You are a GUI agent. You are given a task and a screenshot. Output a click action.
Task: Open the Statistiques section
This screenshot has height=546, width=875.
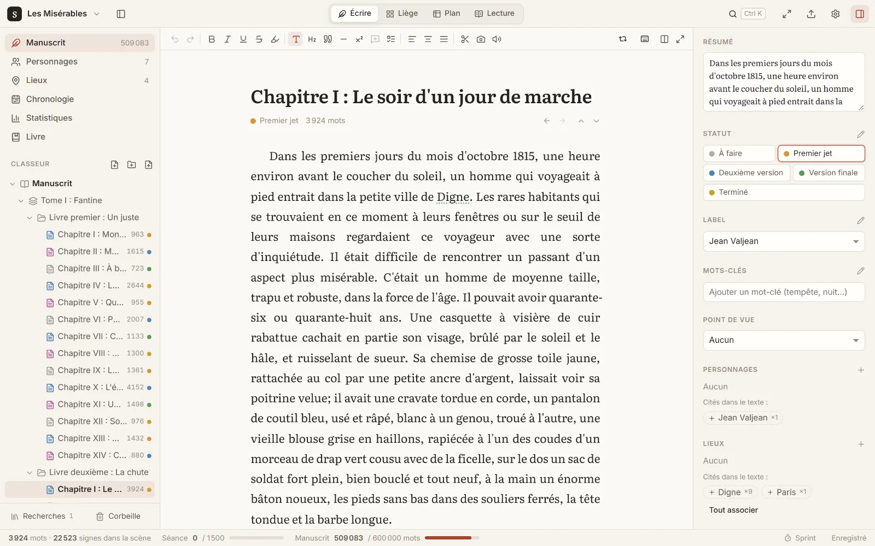pos(80,118)
